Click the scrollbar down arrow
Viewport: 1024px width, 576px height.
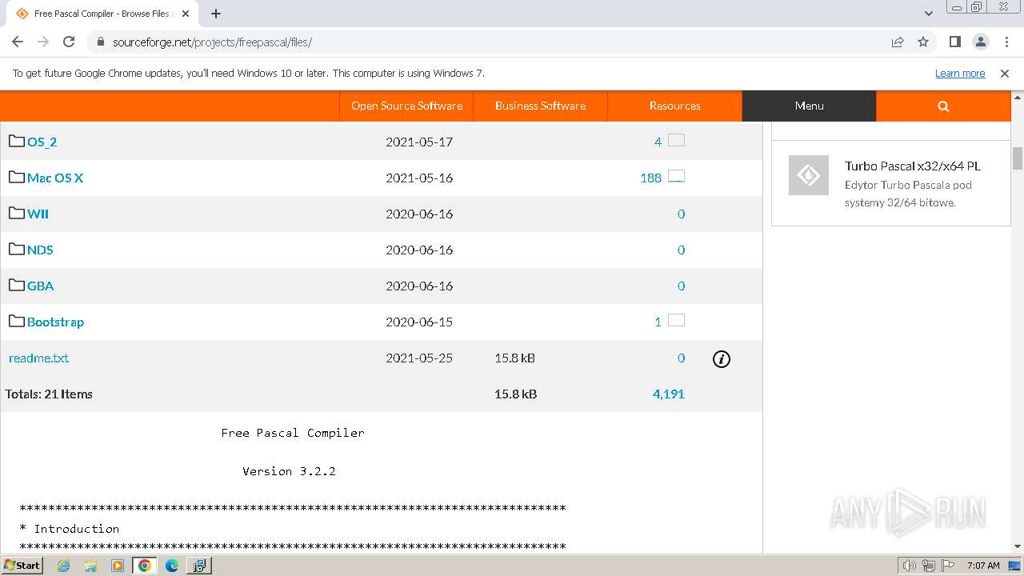pyautogui.click(x=1018, y=546)
